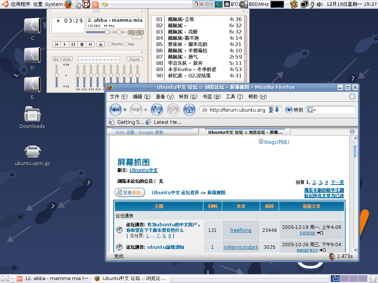This screenshot has height=283, width=378.
Task: Open the Back button history dropdown arrow
Action: [x=125, y=110]
